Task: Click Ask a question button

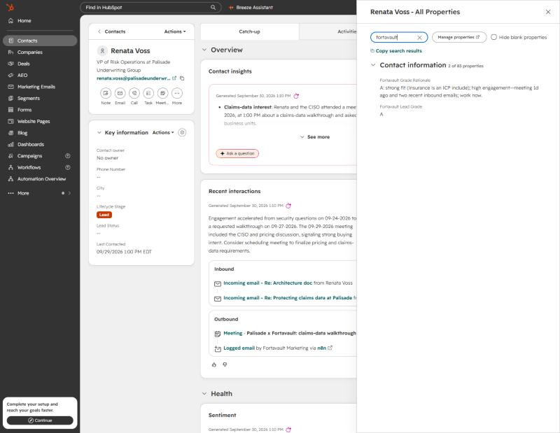Action: coord(237,153)
